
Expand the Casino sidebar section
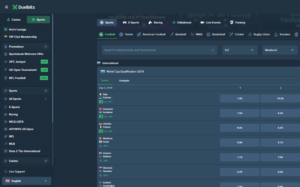(46, 161)
